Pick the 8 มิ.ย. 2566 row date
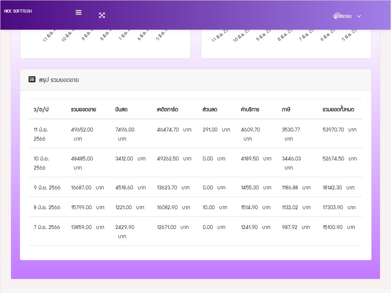 click(47, 207)
